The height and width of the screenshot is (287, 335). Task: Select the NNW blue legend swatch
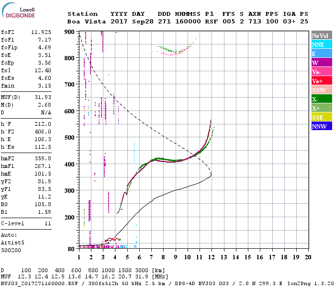tap(322, 126)
